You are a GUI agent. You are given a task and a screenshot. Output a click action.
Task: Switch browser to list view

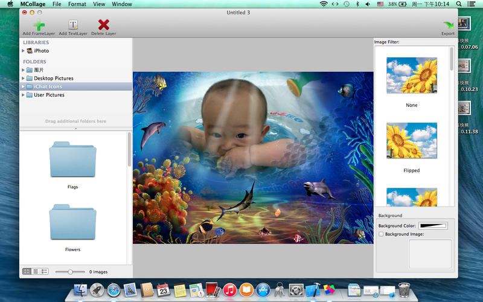pyautogui.click(x=36, y=272)
